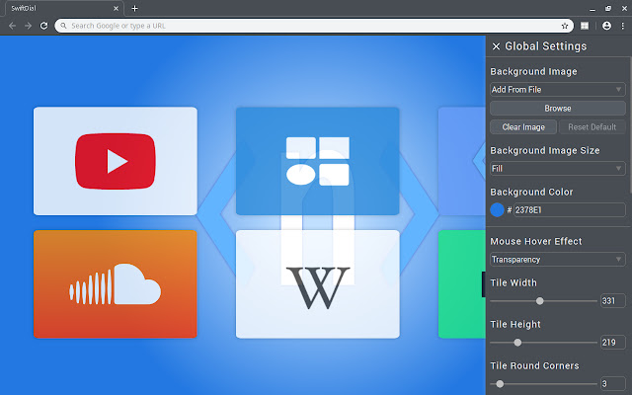Open a new browser tab
The width and height of the screenshot is (632, 395).
pyautogui.click(x=134, y=9)
